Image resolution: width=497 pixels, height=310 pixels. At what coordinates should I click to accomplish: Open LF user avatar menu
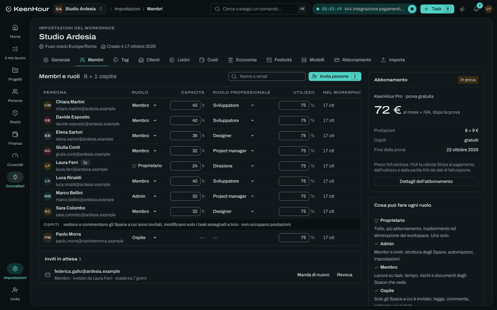click(488, 9)
